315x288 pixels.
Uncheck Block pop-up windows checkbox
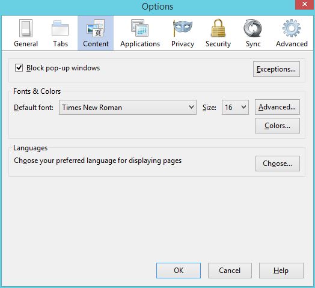click(x=19, y=68)
